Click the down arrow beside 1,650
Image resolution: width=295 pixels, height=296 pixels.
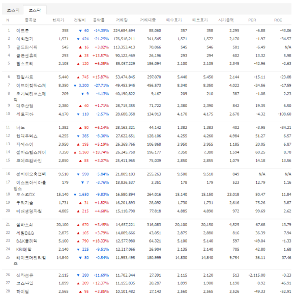pyautogui.click(x=75, y=195)
